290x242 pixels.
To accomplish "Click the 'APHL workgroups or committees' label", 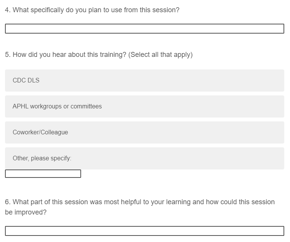I will (x=57, y=106).
